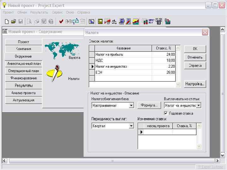This screenshot has height=170, width=227.
Task: Select the Операционный план section tab
Action: point(23,71)
